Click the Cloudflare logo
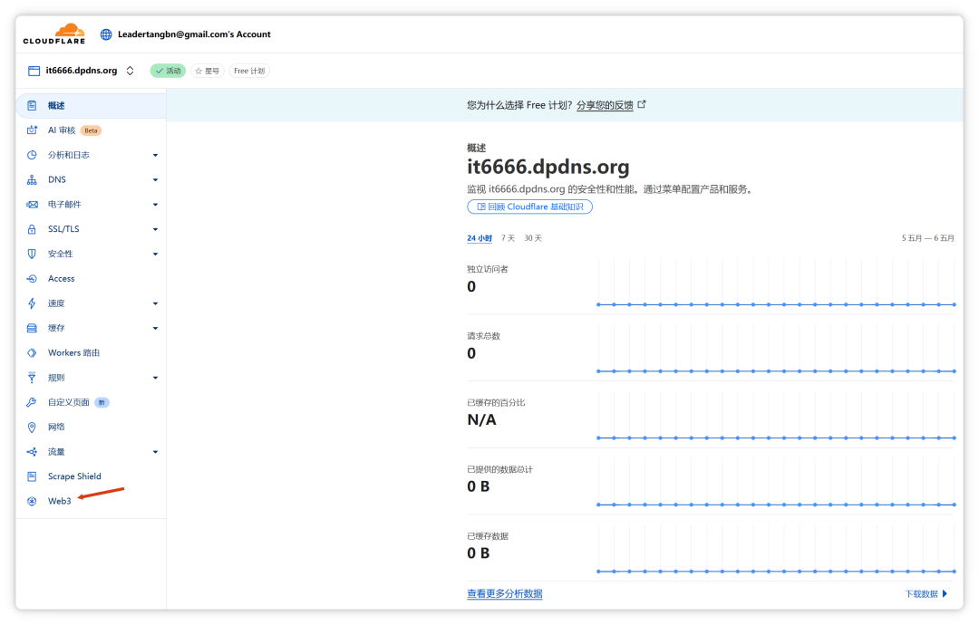Screen dimensions: 979x625 click(x=54, y=34)
